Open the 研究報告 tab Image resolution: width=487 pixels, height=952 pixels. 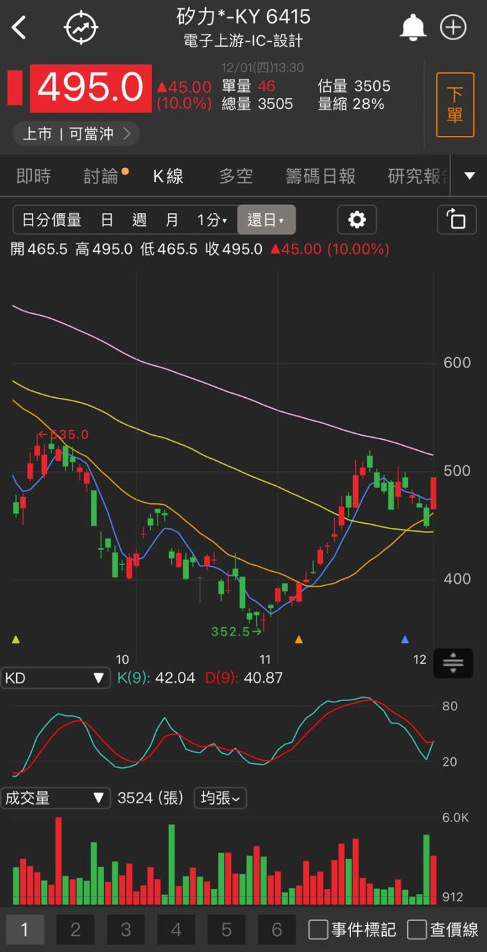[x=418, y=177]
